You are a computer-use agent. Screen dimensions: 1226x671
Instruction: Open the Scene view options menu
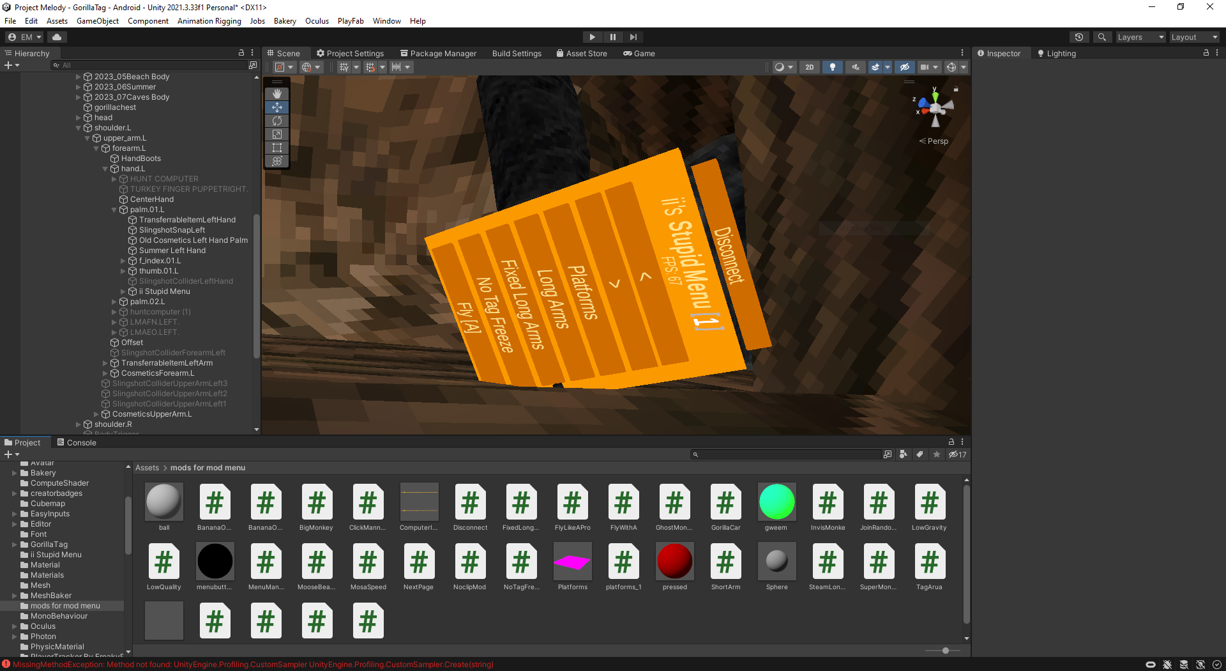click(x=962, y=53)
